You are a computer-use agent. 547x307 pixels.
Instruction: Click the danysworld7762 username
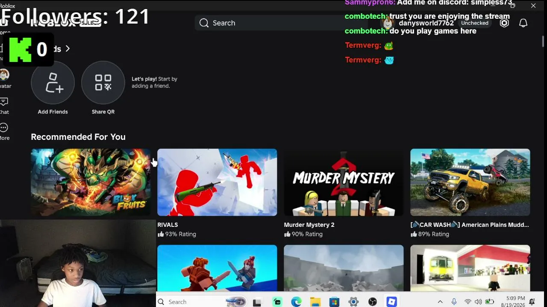(x=426, y=23)
